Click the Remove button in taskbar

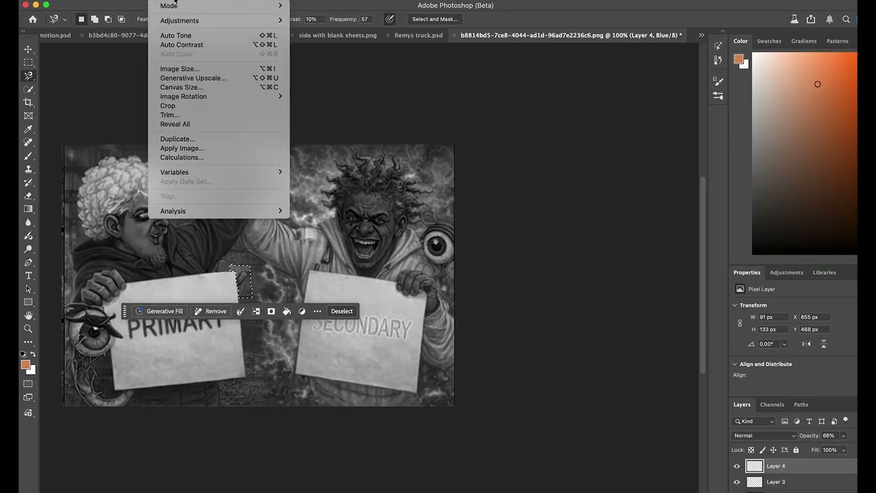pyautogui.click(x=210, y=312)
